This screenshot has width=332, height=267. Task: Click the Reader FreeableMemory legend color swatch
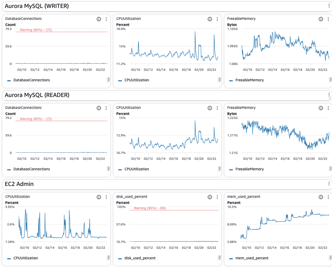231,170
